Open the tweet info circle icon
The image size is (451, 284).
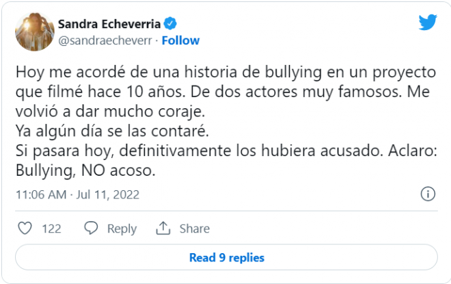(428, 194)
